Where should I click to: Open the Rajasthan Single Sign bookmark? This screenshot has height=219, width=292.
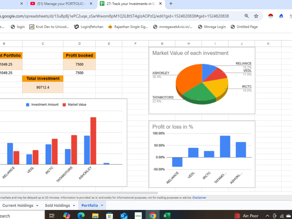(x=128, y=27)
